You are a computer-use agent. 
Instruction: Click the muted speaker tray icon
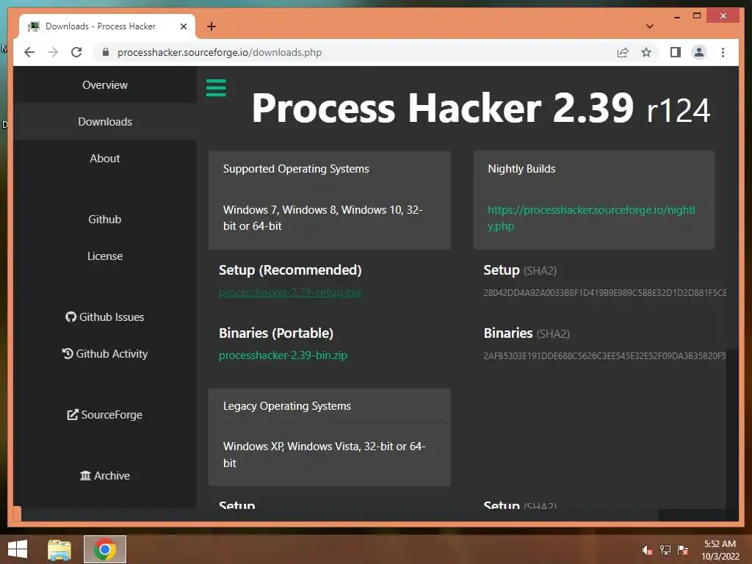point(647,550)
